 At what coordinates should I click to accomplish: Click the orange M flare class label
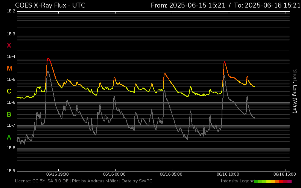9,68
